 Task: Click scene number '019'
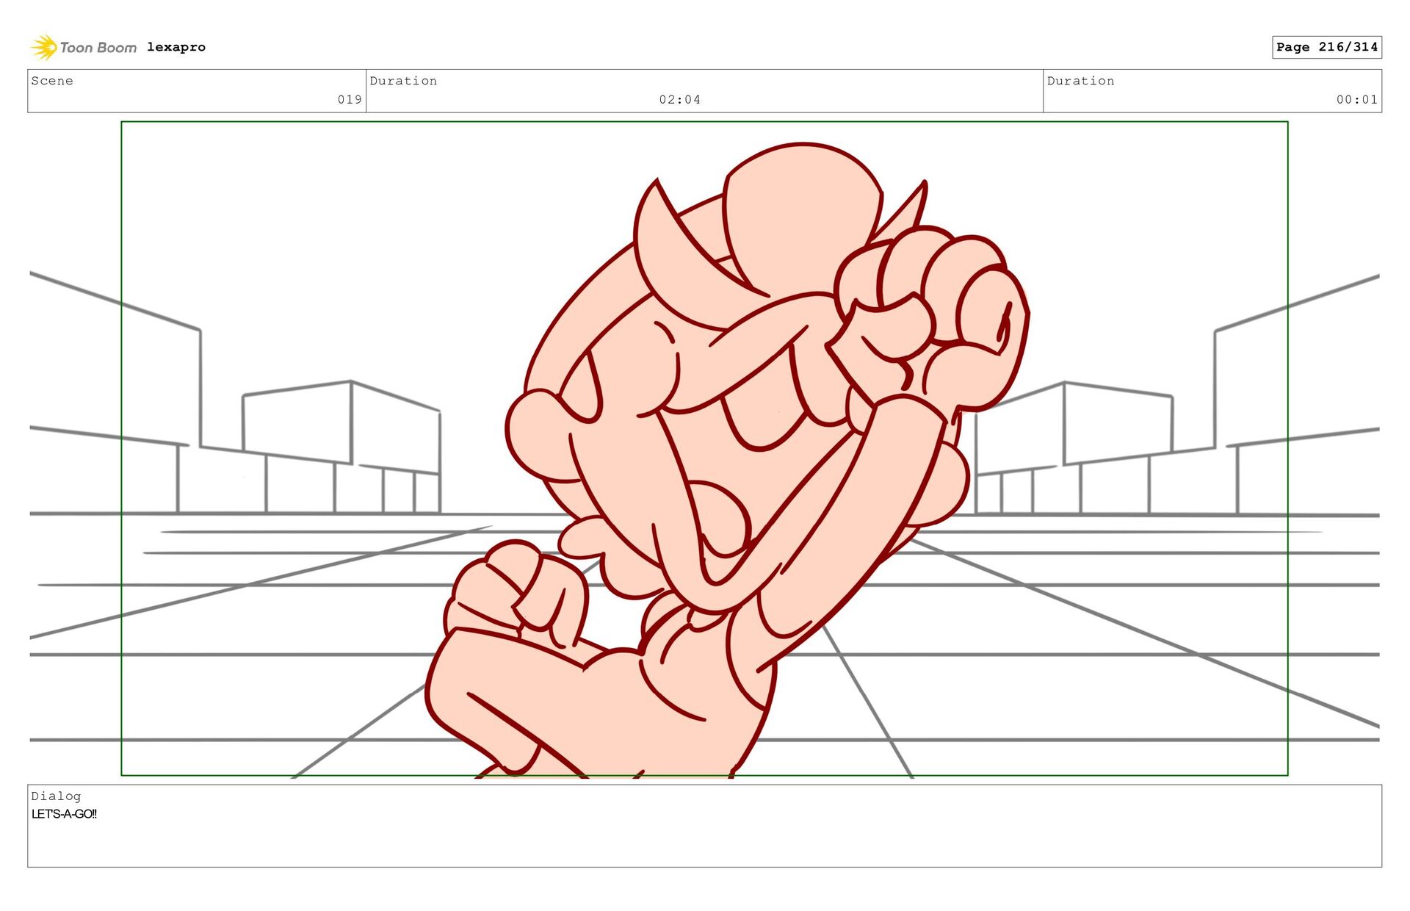pyautogui.click(x=350, y=99)
